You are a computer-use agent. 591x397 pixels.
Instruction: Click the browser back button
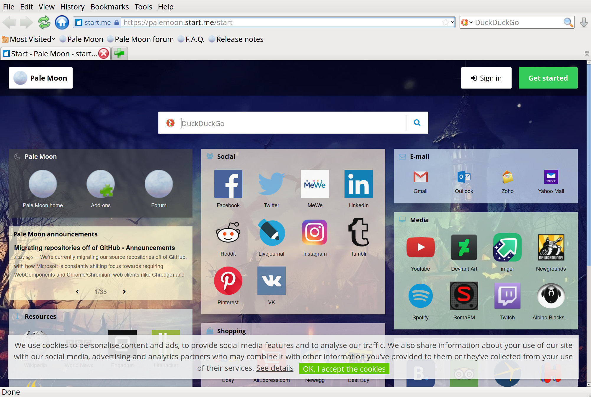(9, 22)
